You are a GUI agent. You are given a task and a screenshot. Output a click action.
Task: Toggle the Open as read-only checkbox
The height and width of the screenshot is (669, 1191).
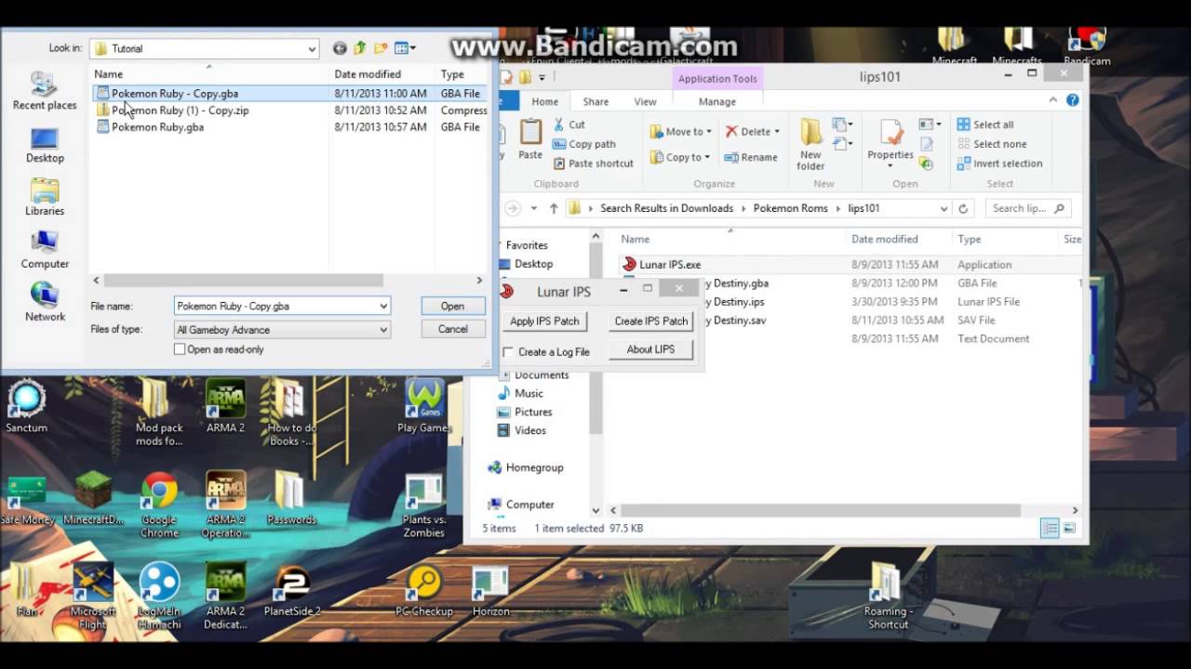(x=180, y=349)
